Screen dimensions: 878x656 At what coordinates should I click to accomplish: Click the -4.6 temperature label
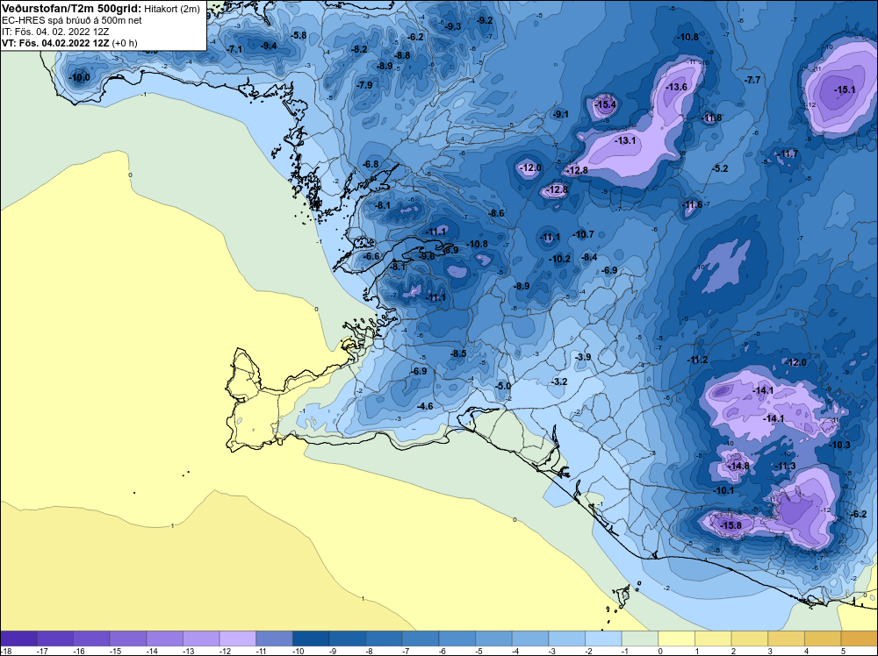[x=425, y=406]
